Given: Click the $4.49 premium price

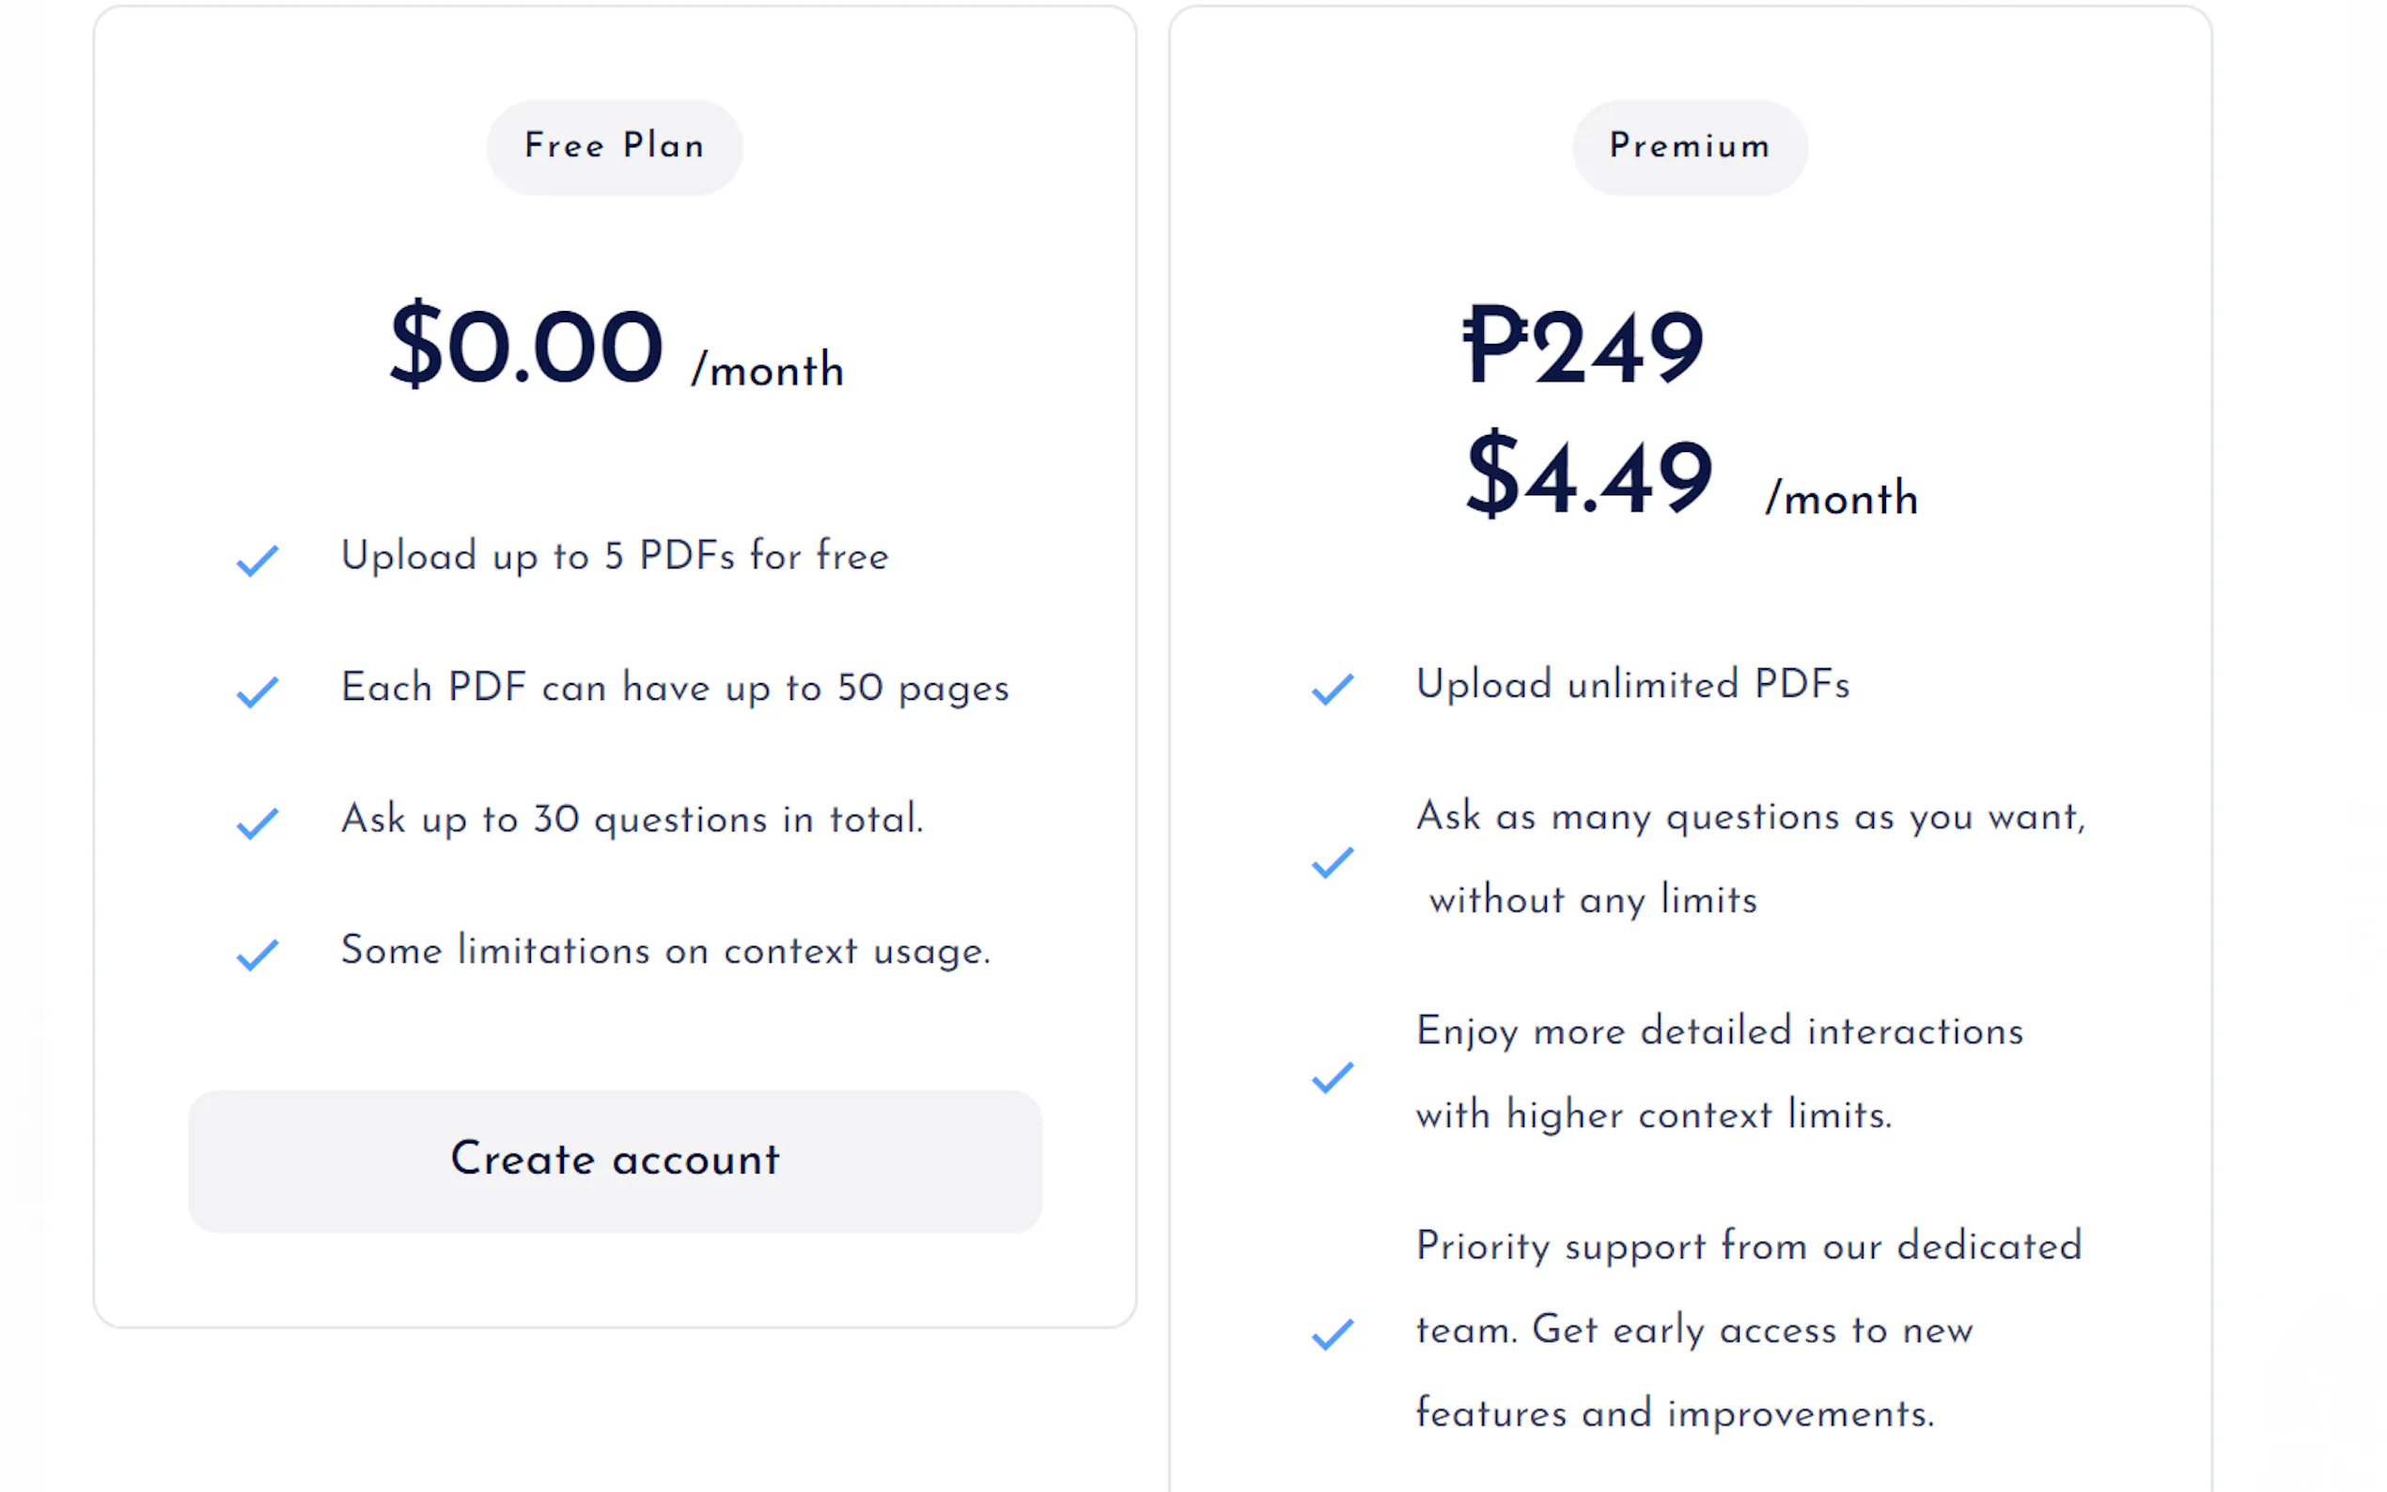Looking at the screenshot, I should point(1589,477).
